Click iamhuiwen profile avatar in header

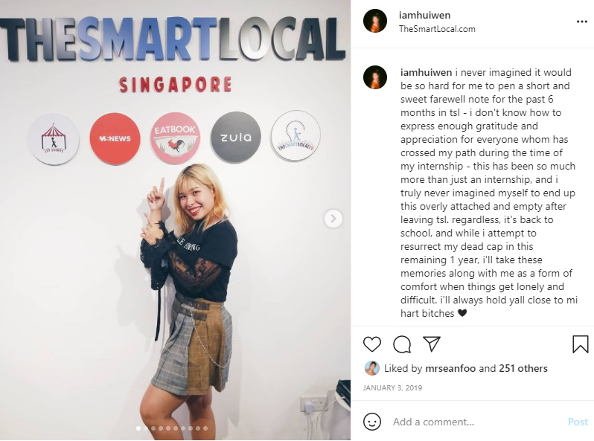coord(375,21)
